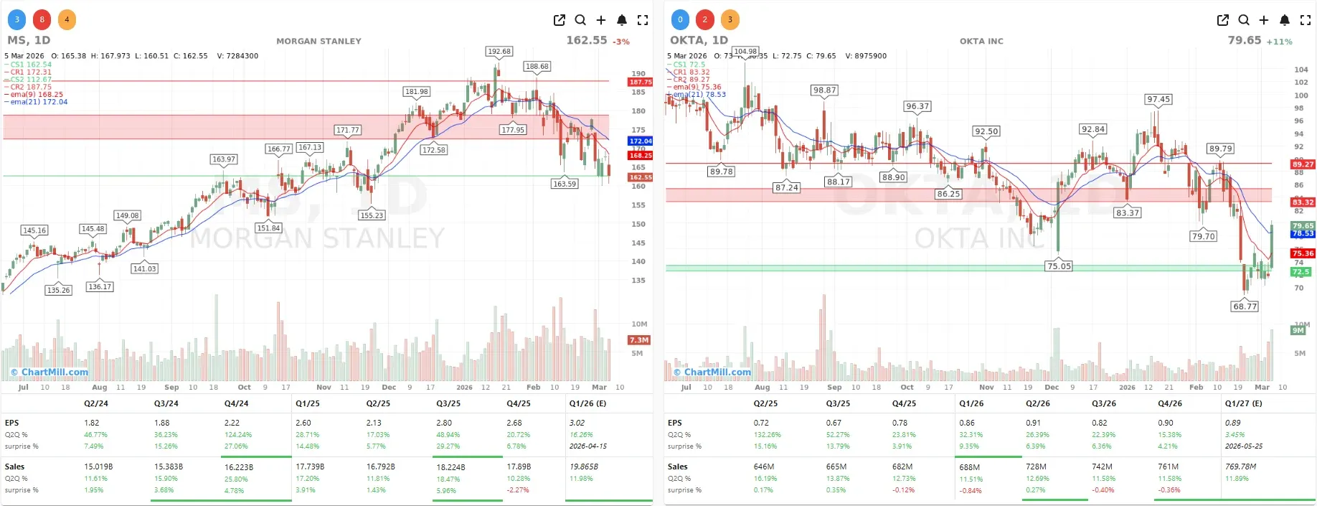Click the CR2 187.75 legend entry on the MS chart

28,87
